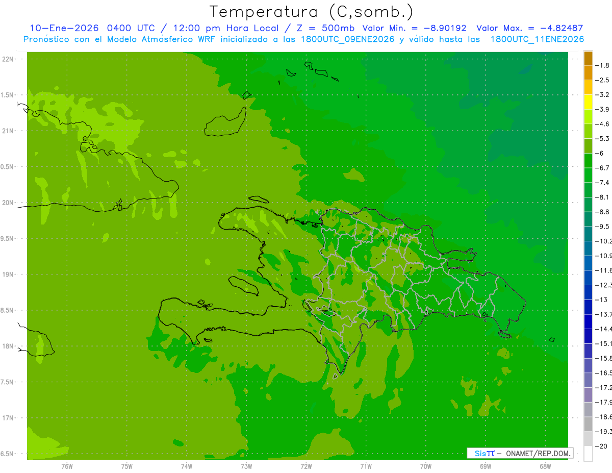Click the '-6' colorbar label

point(600,153)
